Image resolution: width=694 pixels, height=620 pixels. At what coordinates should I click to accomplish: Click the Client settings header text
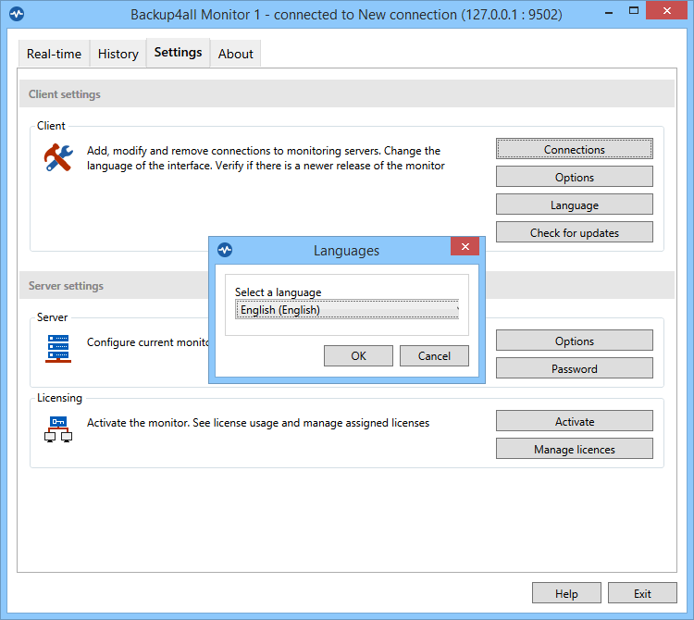tap(65, 94)
